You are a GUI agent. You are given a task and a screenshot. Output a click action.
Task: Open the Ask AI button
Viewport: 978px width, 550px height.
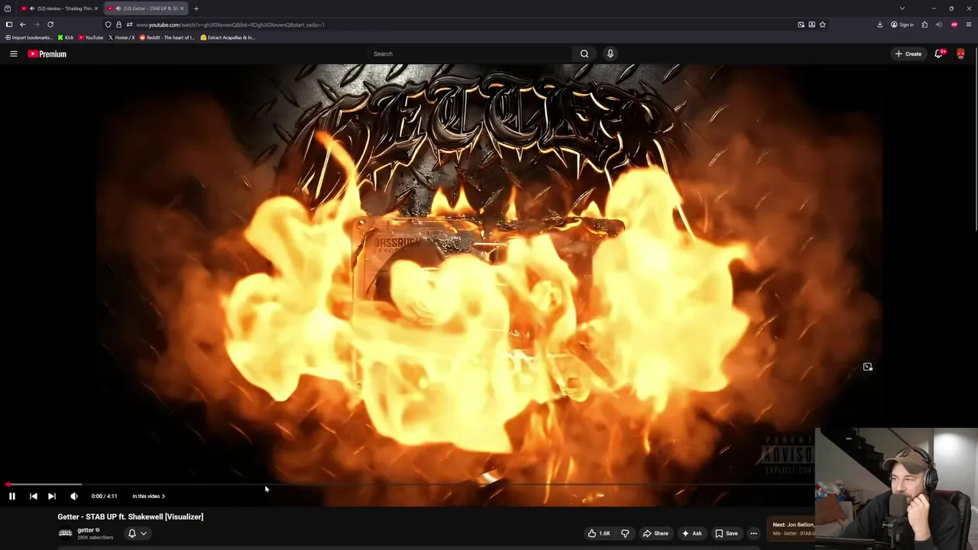[691, 533]
